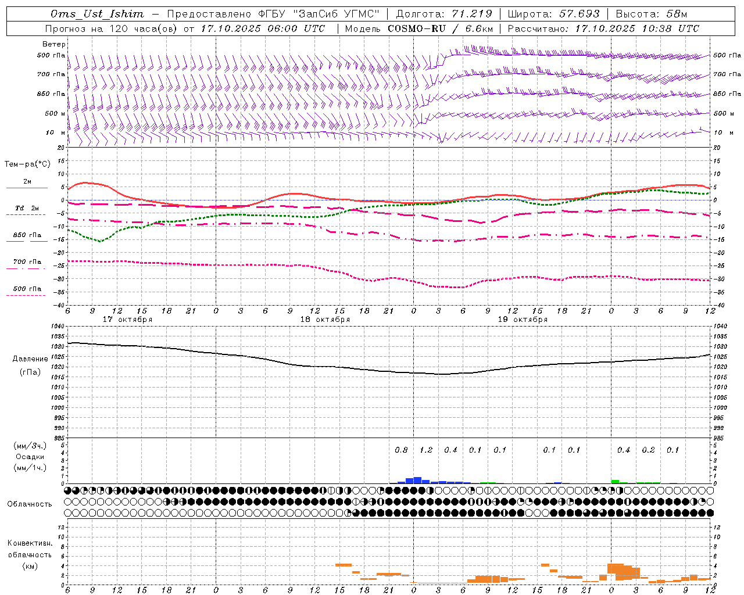Click the 1.2 precipitation value
744x595 pixels.
tap(426, 450)
